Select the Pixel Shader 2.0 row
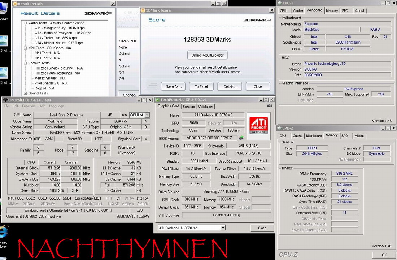The width and height of the screenshot is (397, 260). point(51,83)
